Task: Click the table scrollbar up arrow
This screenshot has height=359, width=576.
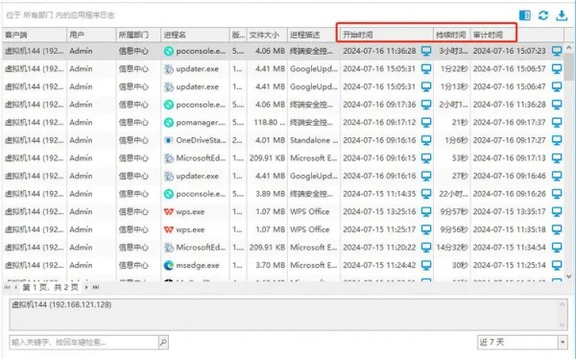Action: 569,48
